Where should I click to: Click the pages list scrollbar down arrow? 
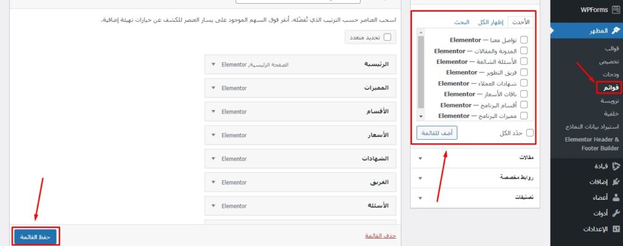tap(421, 117)
